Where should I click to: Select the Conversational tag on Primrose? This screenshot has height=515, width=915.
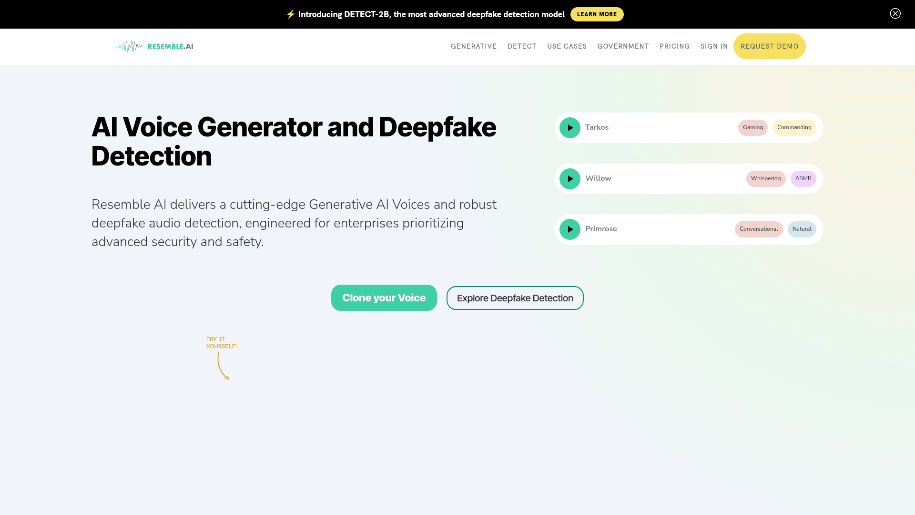758,229
